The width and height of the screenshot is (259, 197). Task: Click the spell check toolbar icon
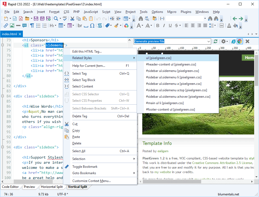[65, 19]
